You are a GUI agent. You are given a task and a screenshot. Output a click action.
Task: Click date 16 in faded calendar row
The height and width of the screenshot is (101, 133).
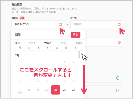click(73, 81)
